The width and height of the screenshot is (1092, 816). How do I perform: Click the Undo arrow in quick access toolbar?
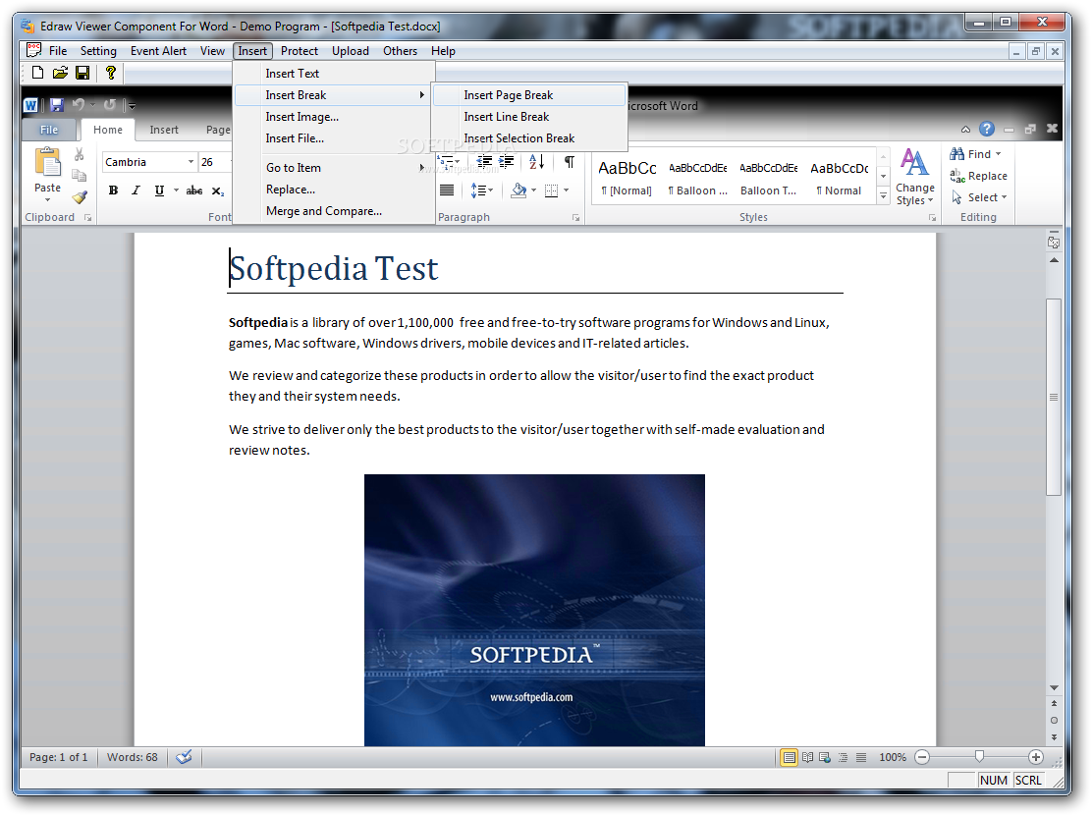[x=78, y=104]
